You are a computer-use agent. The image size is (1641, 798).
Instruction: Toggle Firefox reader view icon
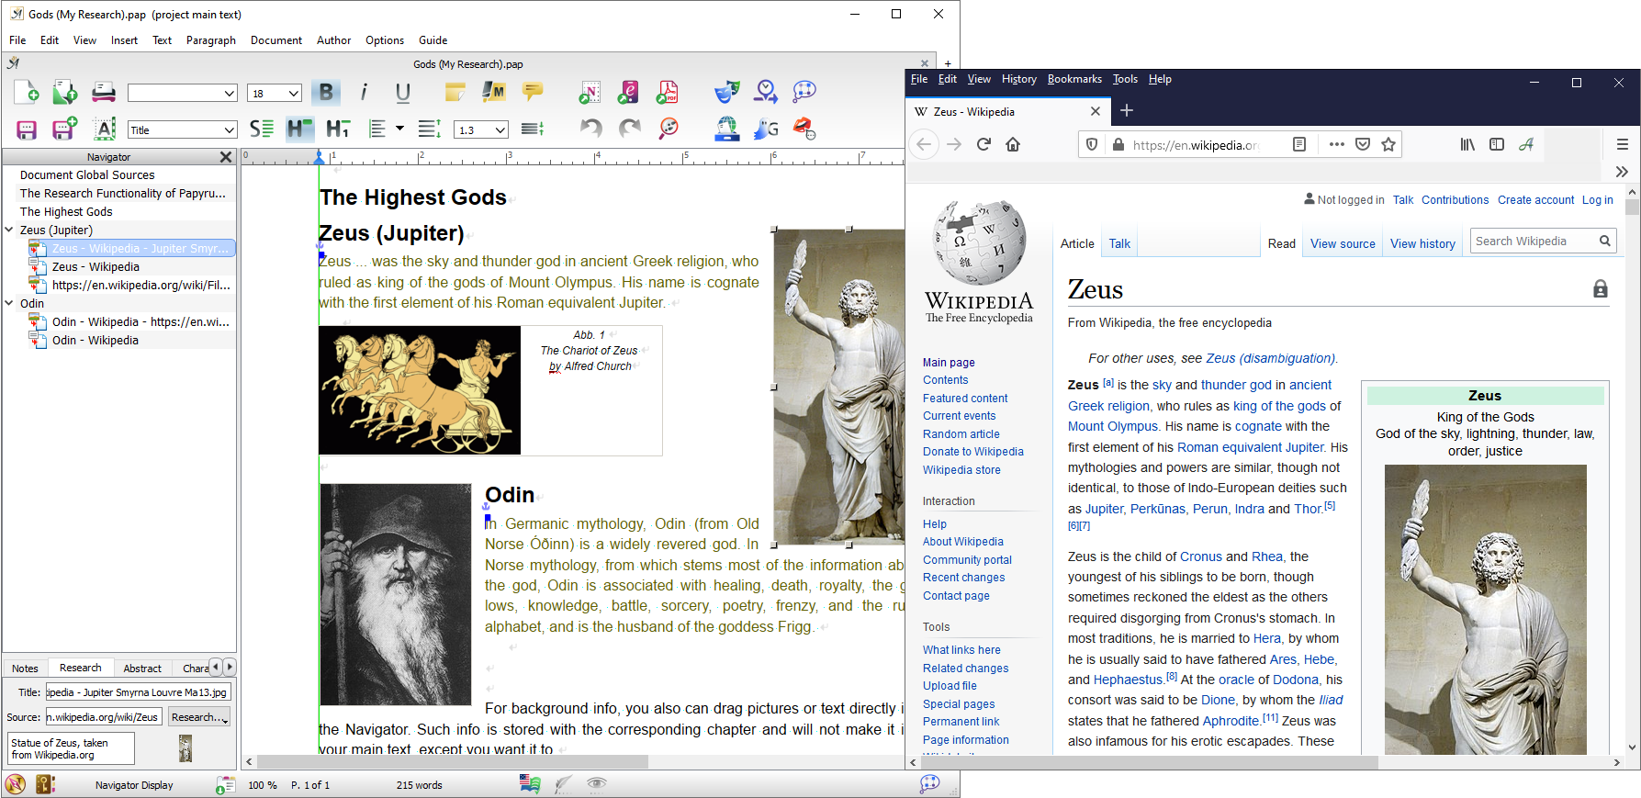1299,144
